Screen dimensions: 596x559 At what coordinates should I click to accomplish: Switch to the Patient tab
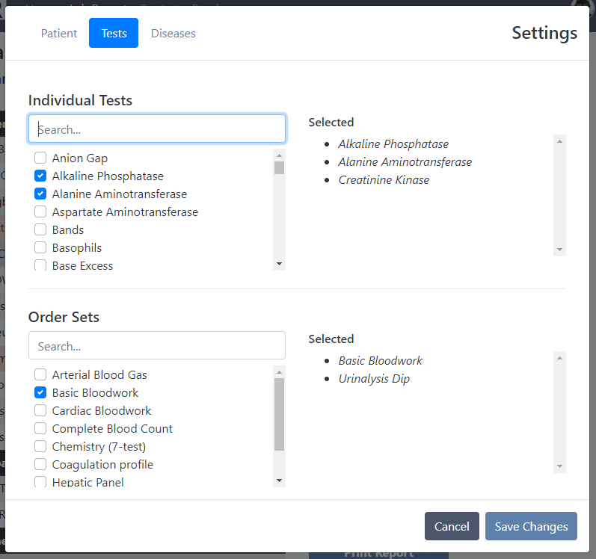coord(59,34)
